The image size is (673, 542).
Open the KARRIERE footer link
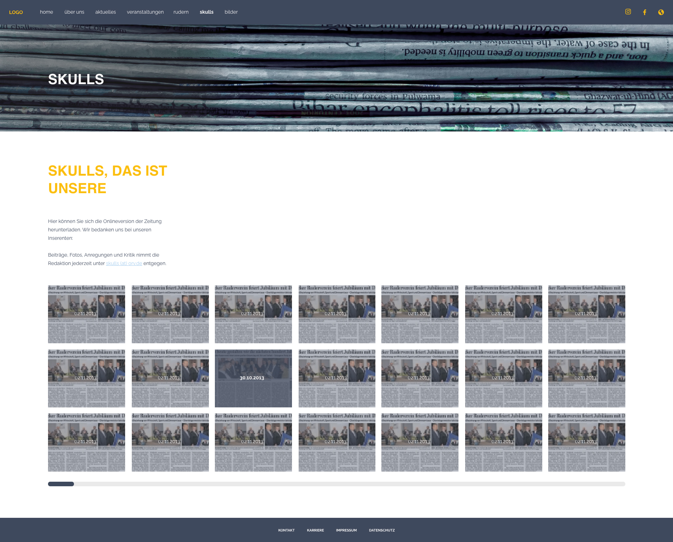click(315, 530)
